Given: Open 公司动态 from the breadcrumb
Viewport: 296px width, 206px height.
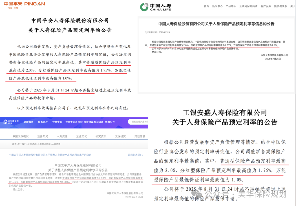Looking at the screenshot, I should 32,144.
